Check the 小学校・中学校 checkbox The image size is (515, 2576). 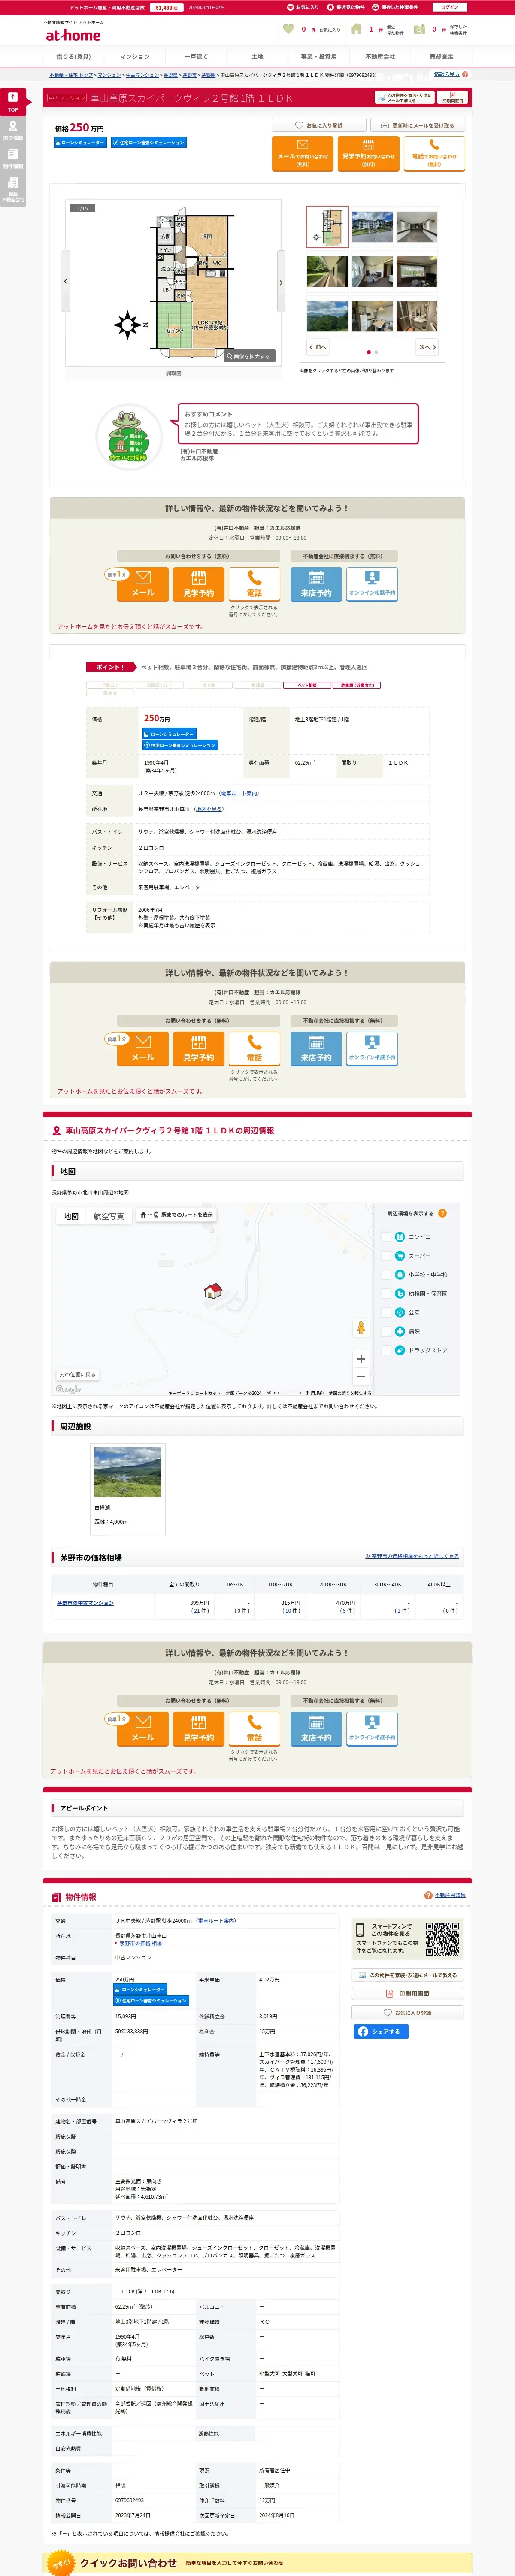click(386, 1275)
